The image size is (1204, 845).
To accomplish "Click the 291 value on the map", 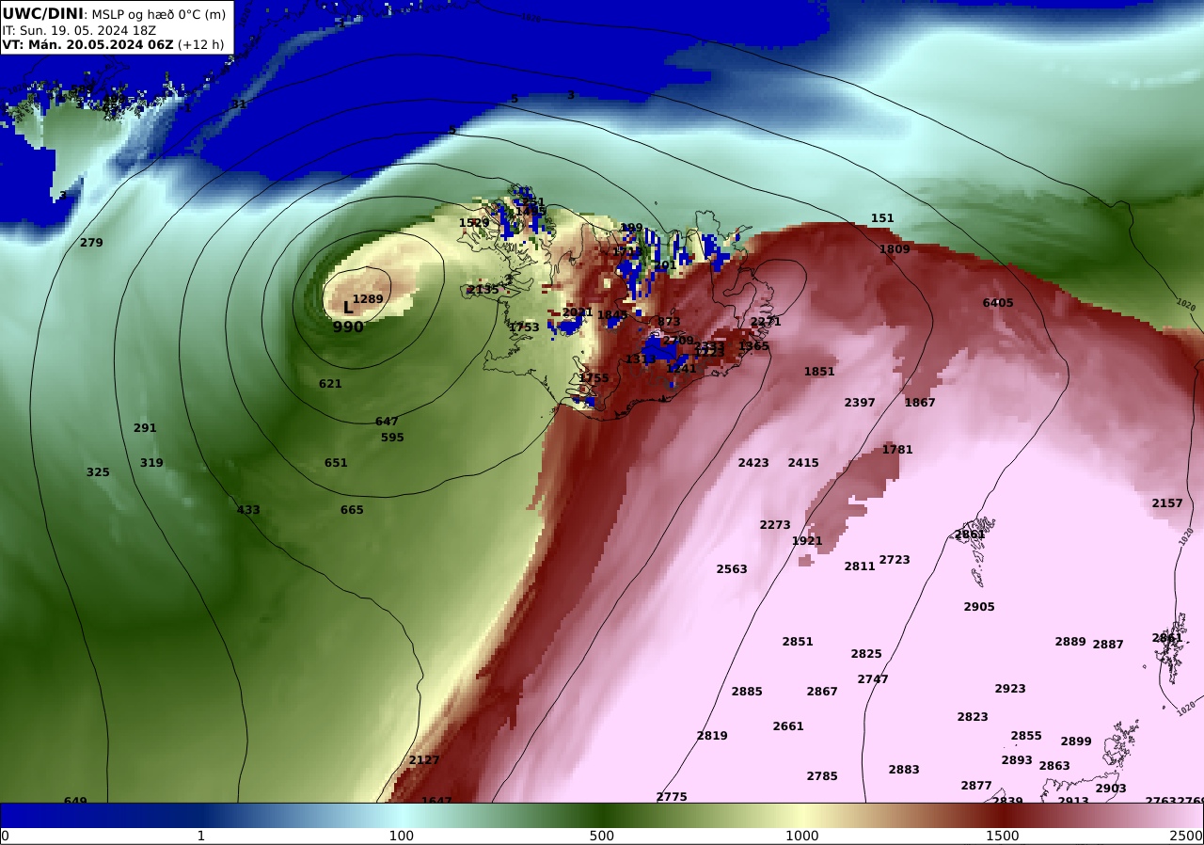I will 145,428.
